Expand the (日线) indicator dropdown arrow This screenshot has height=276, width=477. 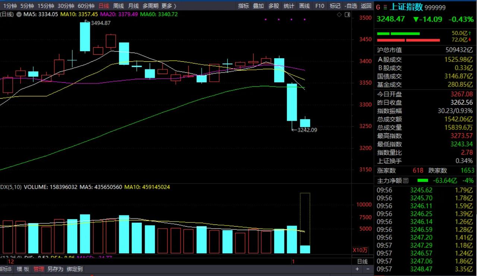point(19,15)
